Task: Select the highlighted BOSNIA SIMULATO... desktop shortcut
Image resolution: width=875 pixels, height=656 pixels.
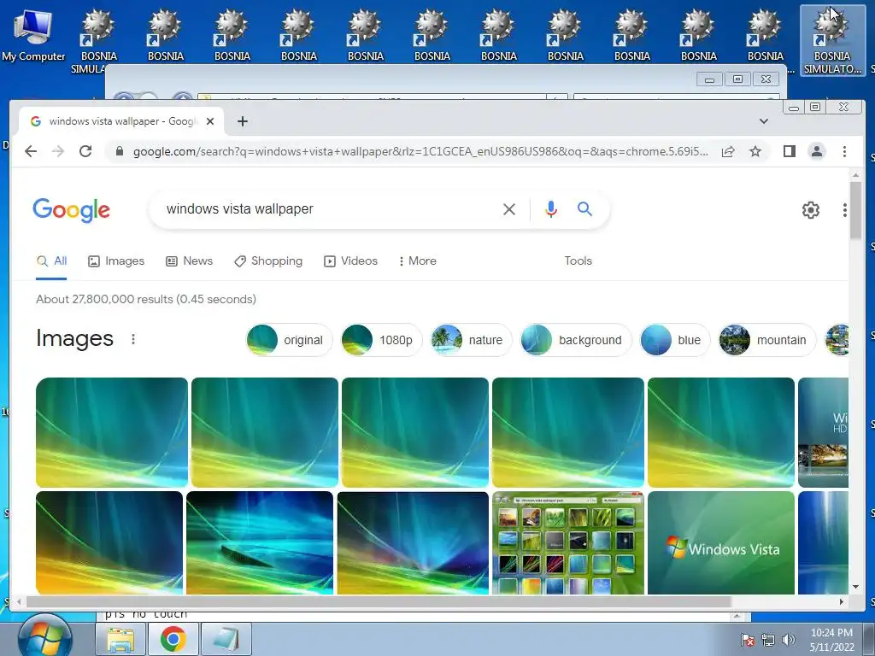Action: pos(832,40)
